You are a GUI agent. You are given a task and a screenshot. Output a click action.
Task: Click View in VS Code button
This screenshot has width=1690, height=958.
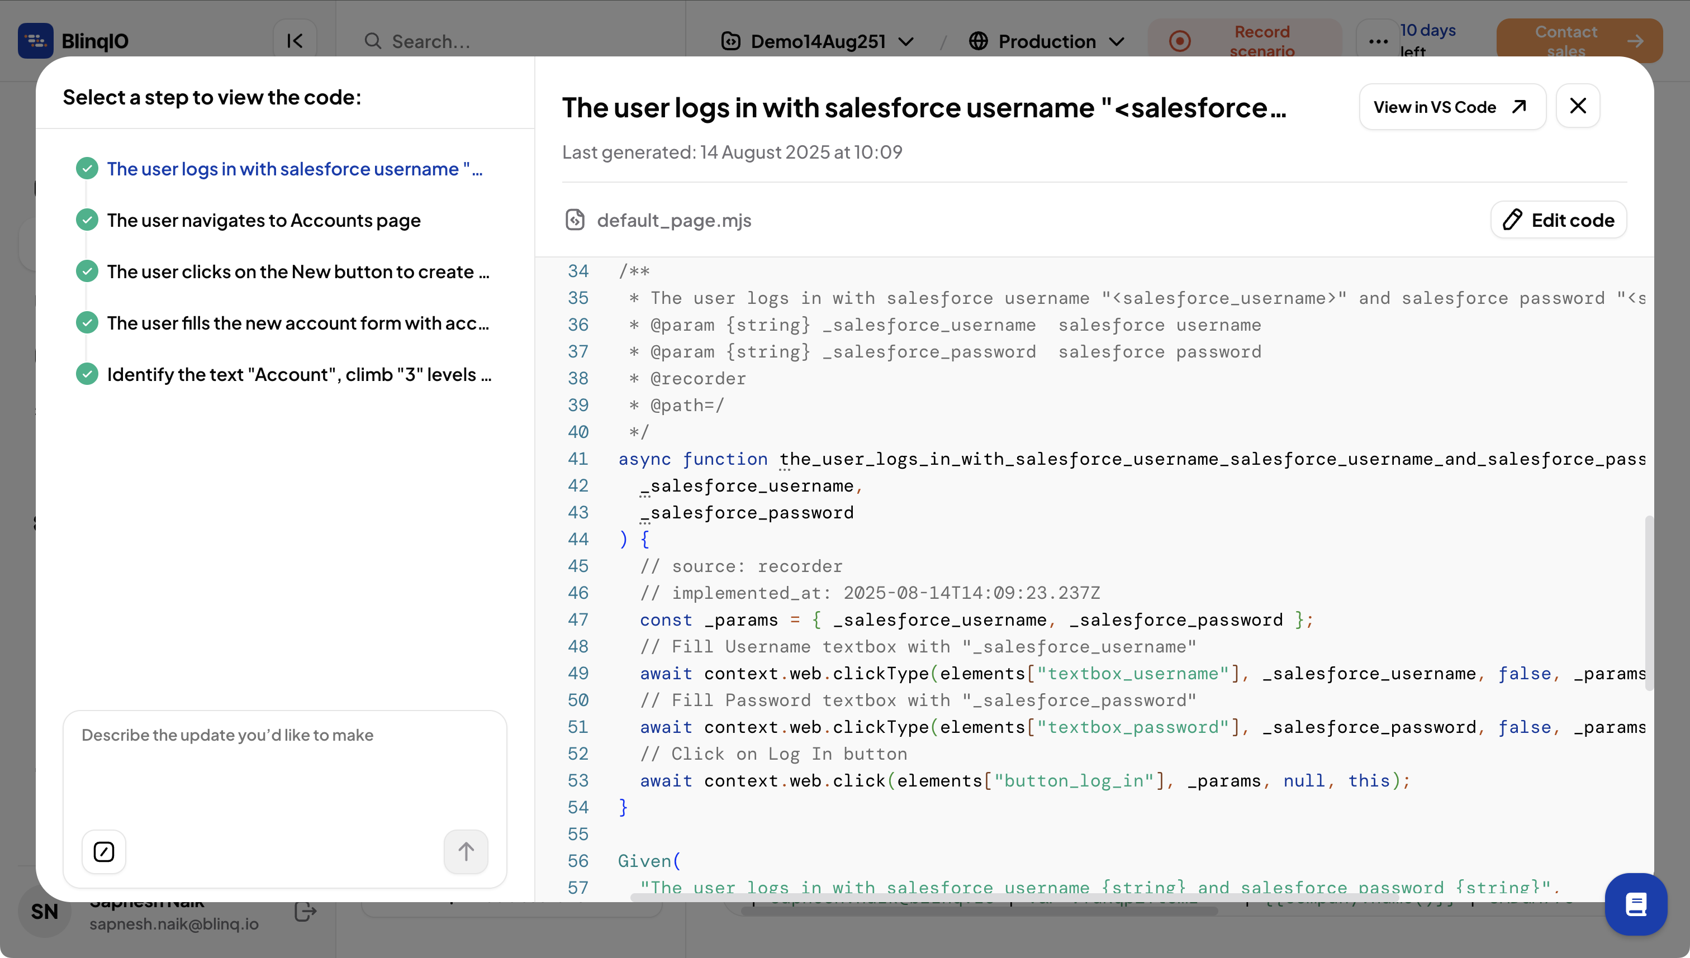pyautogui.click(x=1452, y=107)
